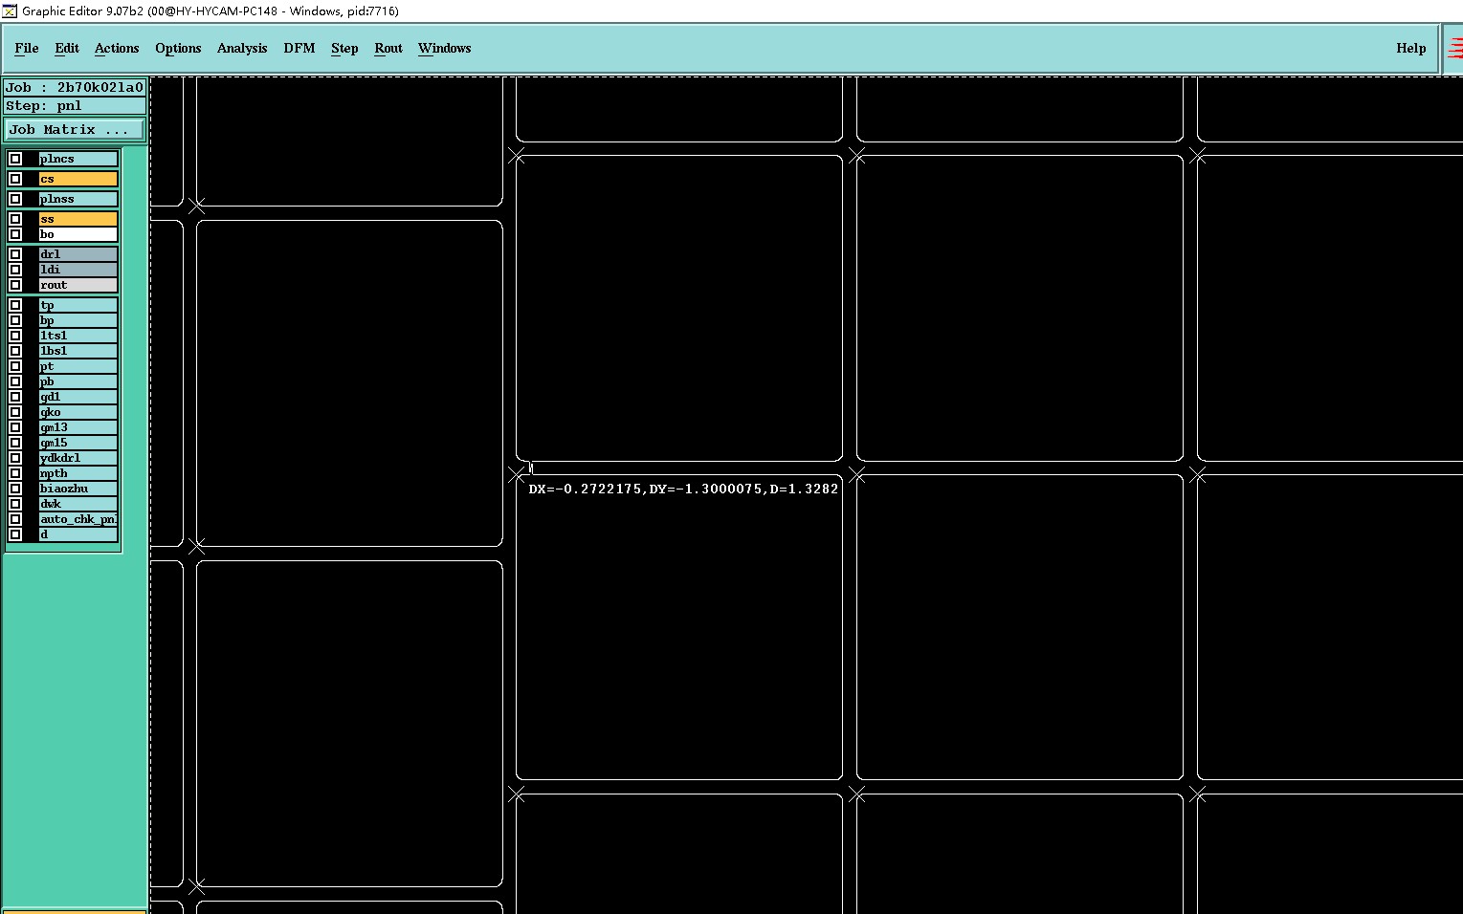Toggle the checkbox for layer lbs1
This screenshot has width=1463, height=914.
coord(15,351)
